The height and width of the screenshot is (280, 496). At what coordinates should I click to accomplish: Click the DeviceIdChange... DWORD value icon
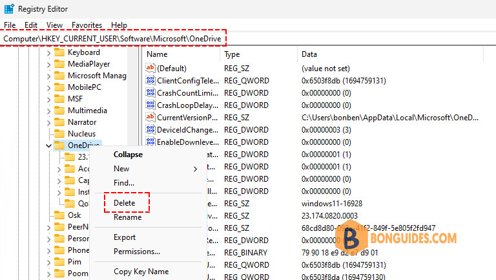[150, 129]
